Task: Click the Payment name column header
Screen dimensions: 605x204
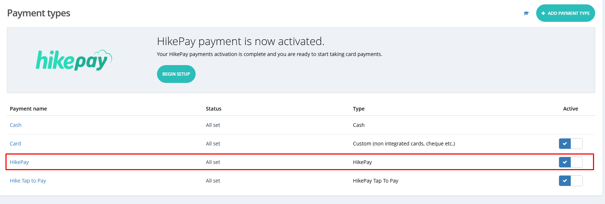Action: [28, 109]
